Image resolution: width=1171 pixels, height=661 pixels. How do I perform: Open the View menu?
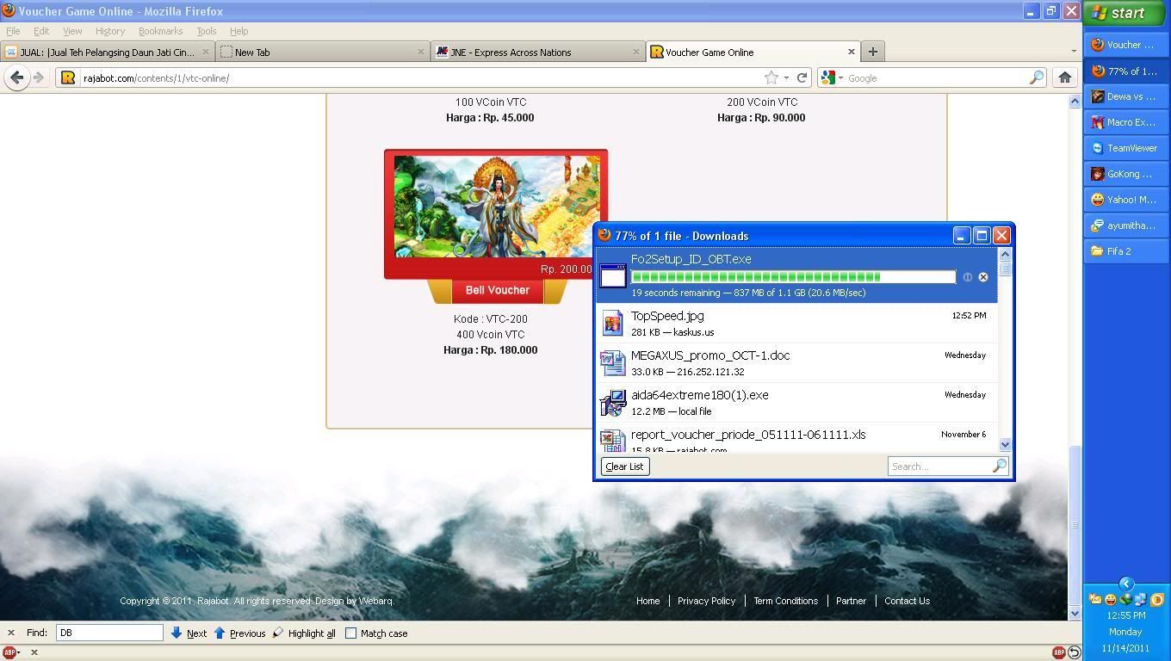[72, 31]
